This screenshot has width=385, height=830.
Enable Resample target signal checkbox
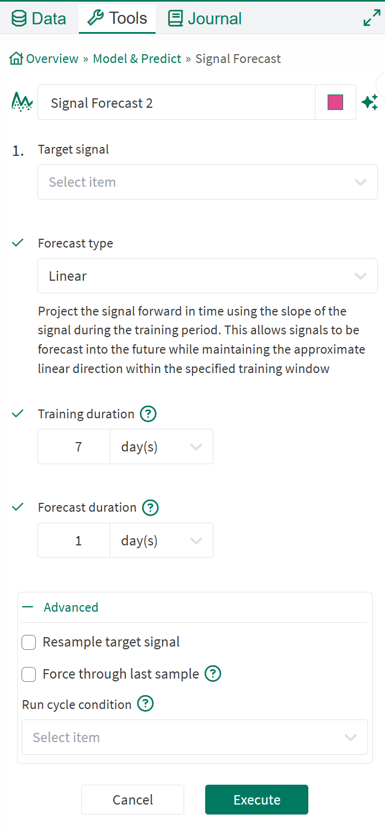click(29, 642)
